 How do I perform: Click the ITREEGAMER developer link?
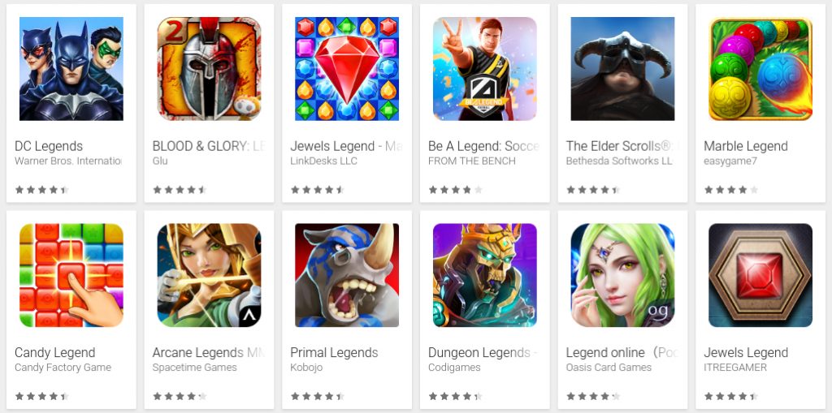tap(735, 368)
